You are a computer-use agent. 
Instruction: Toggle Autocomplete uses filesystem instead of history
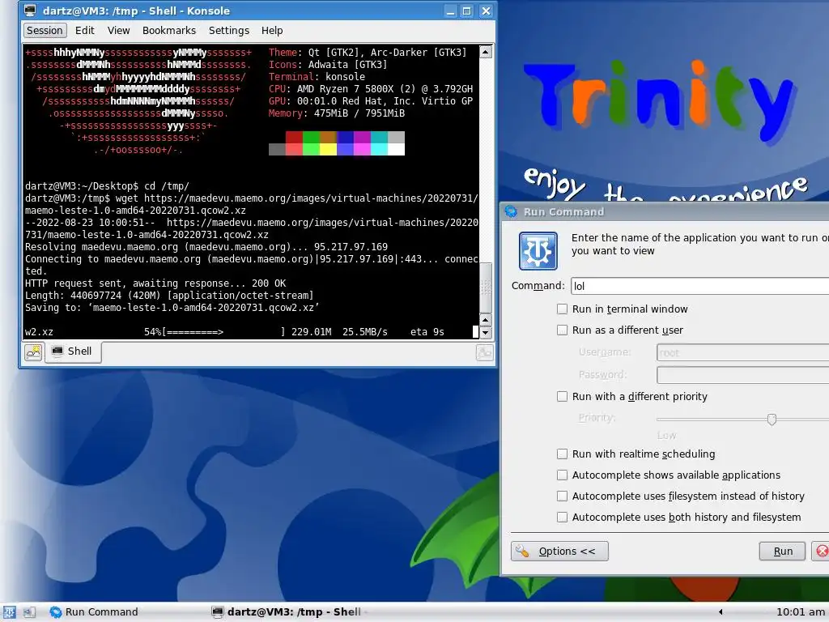coord(562,496)
